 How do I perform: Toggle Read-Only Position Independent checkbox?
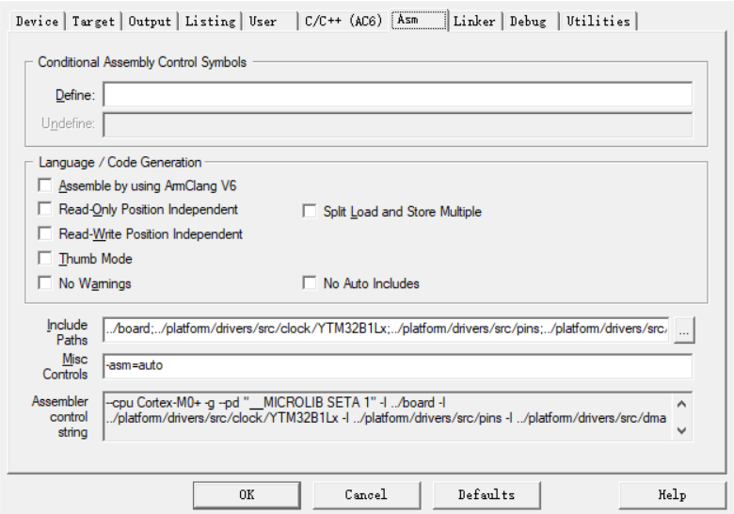click(45, 210)
